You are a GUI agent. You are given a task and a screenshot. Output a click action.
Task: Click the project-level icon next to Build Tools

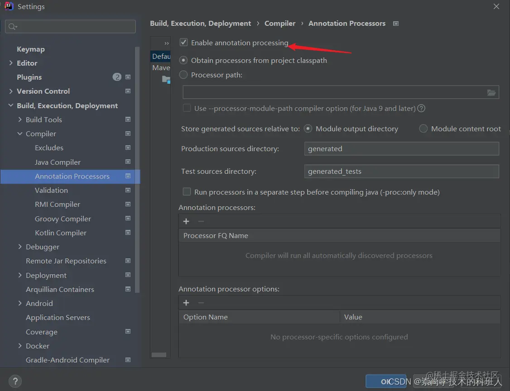coord(128,119)
